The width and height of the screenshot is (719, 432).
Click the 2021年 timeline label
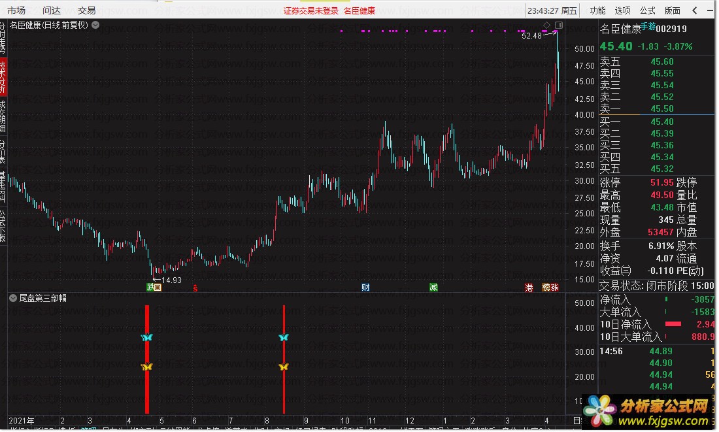click(22, 421)
